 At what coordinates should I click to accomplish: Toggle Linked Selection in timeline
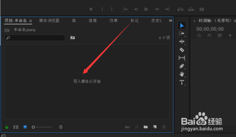(220, 36)
